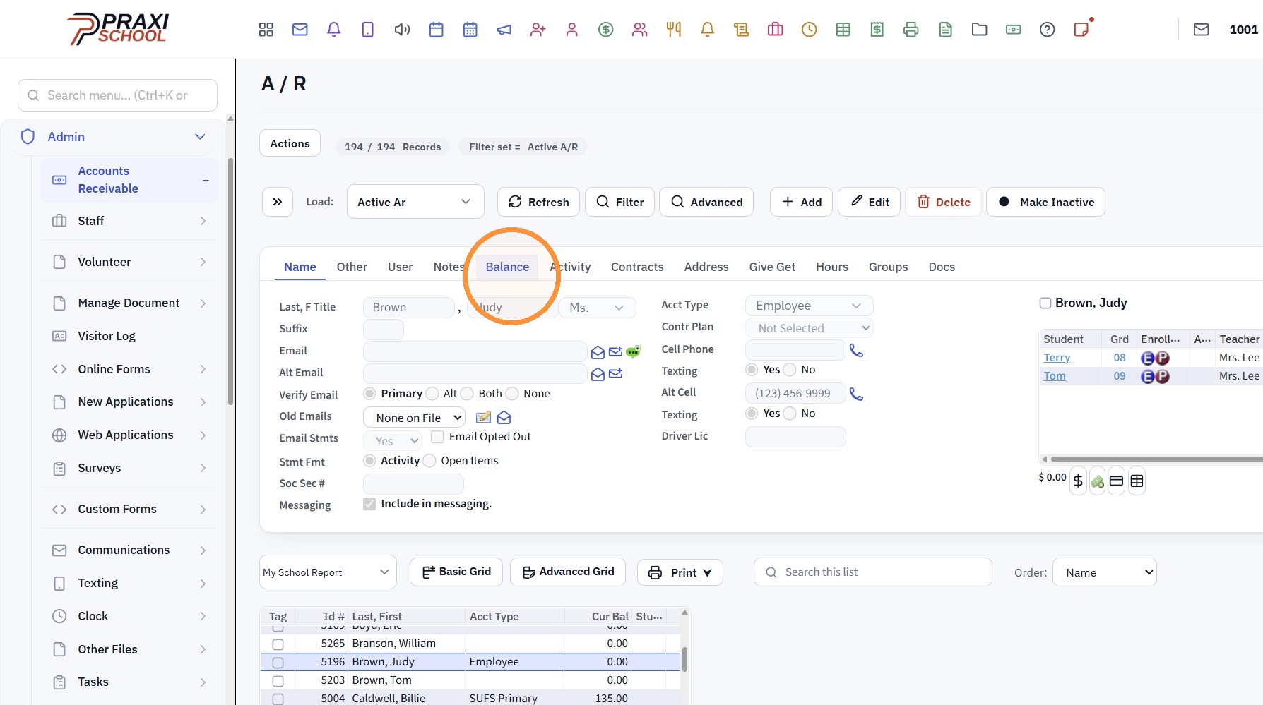
Task: Select the Both radio for Verify Email
Action: click(467, 394)
